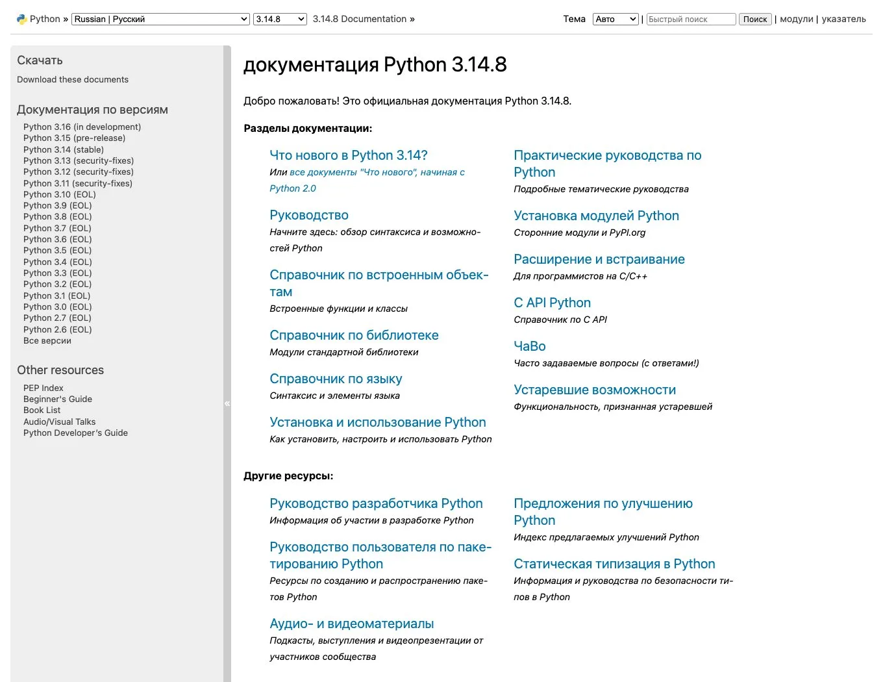Open the Beginner's Guide link

coord(58,399)
